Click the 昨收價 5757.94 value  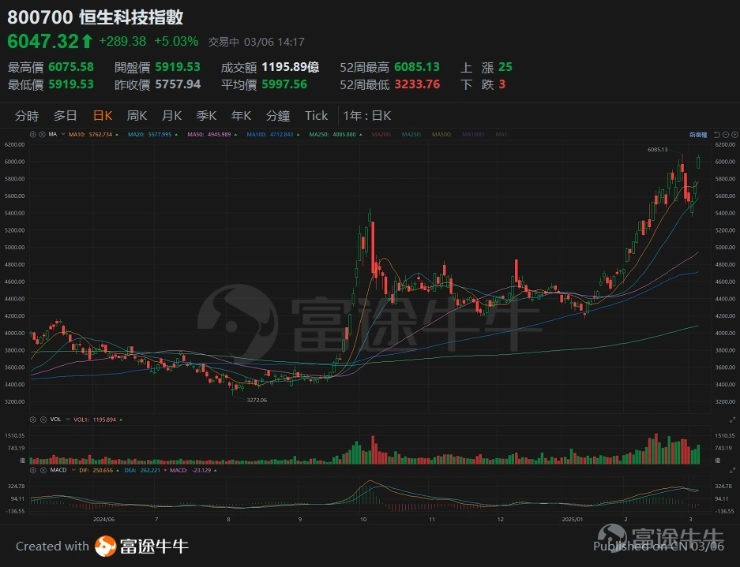pos(178,84)
